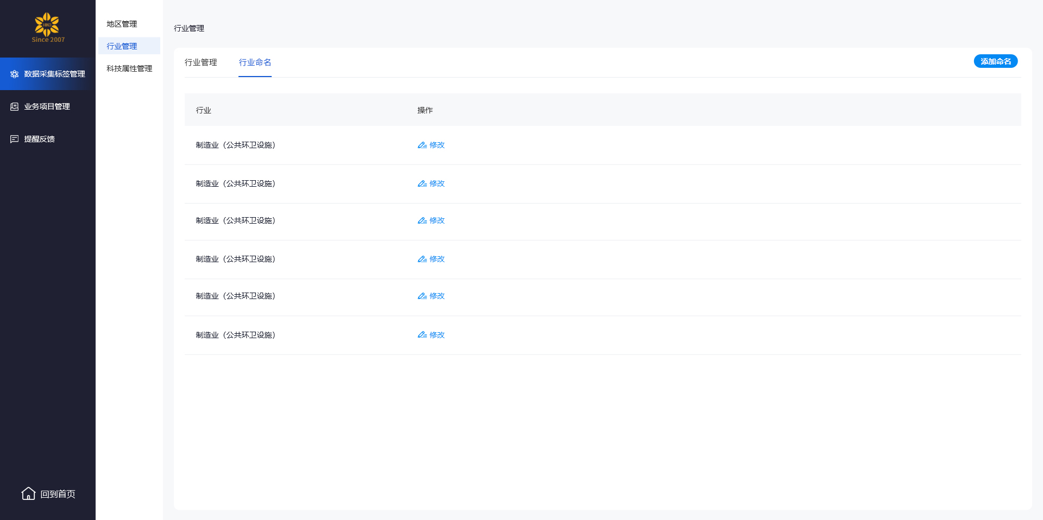Click the edit pencil icon in first row
Screen dimensions: 1043x520
coord(422,145)
